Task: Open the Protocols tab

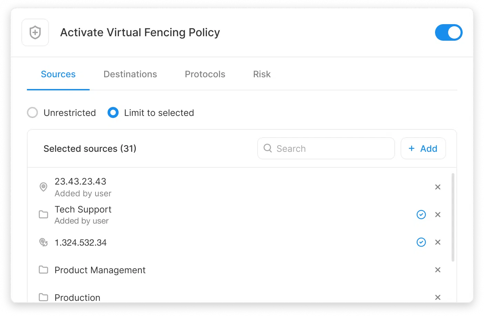Action: [x=205, y=74]
